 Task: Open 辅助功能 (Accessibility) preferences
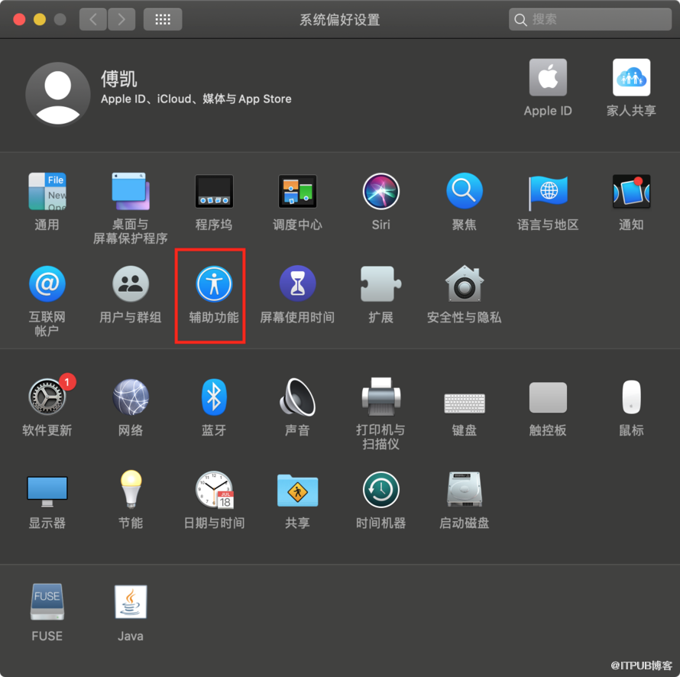click(x=214, y=284)
